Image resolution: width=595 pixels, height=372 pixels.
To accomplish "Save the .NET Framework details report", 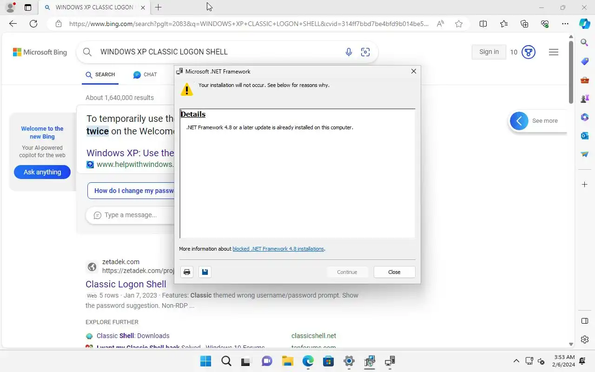I will pos(205,272).
